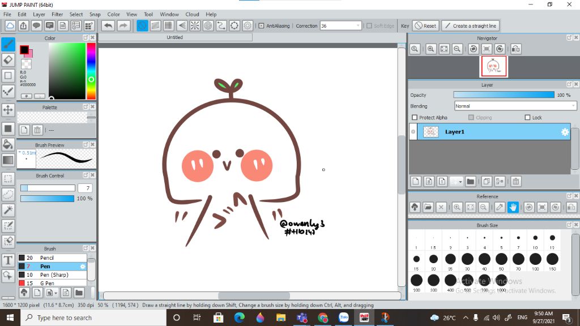This screenshot has width=580, height=326.
Task: Zoom out using the Navigator magnifier minus
Action: click(457, 49)
